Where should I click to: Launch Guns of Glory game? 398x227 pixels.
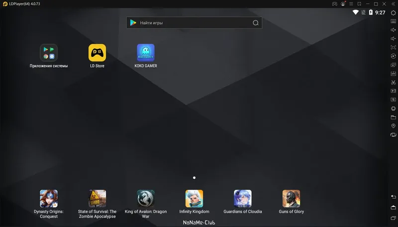click(291, 202)
